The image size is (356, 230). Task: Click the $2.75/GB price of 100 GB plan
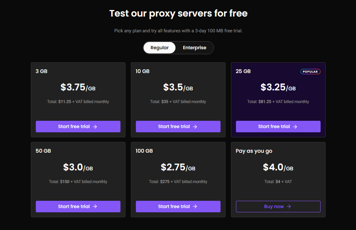[178, 167]
